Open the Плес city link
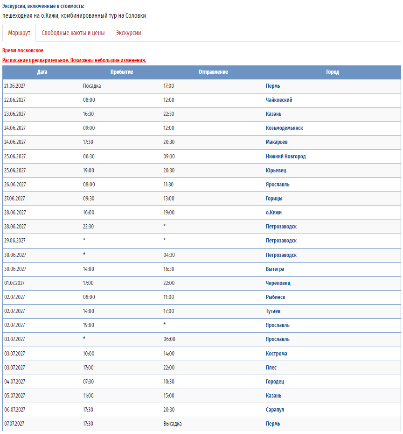 (271, 368)
